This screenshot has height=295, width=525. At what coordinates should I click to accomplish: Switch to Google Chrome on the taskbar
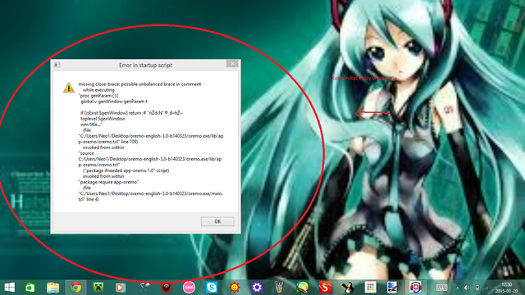tap(75, 288)
